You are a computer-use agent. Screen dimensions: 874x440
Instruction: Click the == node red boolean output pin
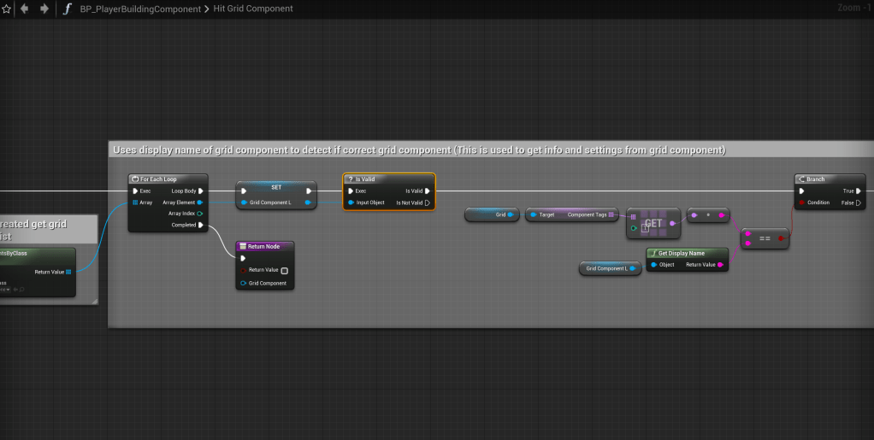pyautogui.click(x=781, y=238)
